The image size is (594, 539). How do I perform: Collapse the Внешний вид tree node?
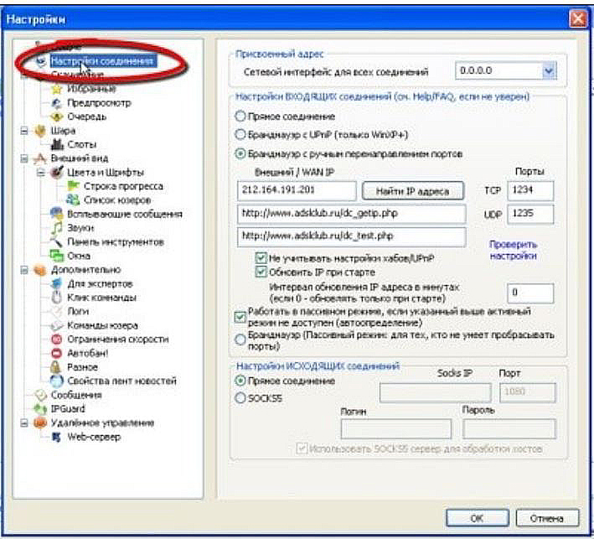[x=24, y=158]
